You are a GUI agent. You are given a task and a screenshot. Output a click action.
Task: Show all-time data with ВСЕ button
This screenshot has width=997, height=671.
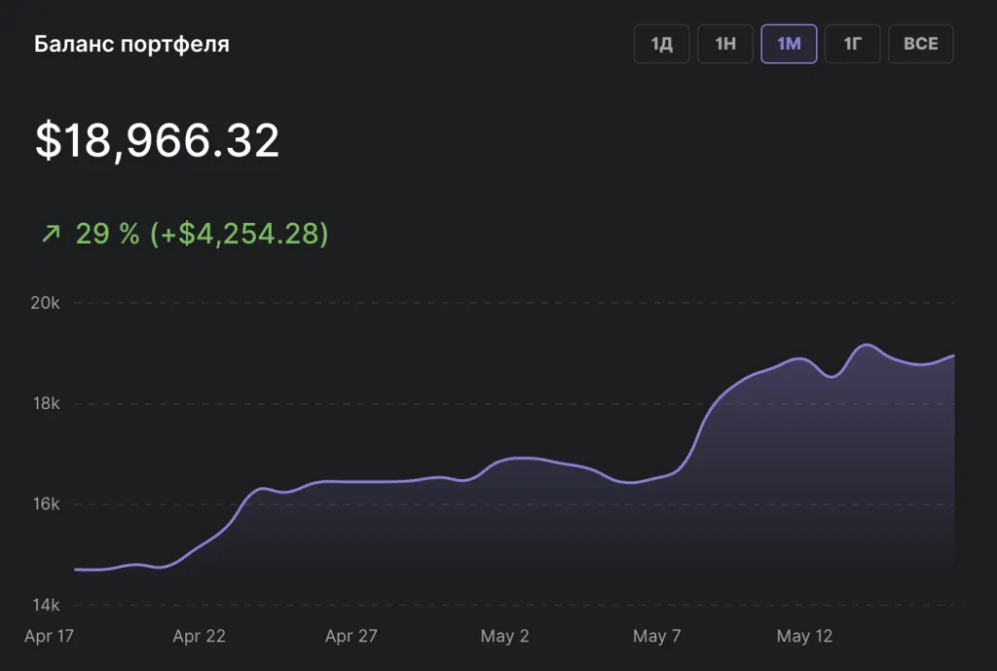pos(920,44)
